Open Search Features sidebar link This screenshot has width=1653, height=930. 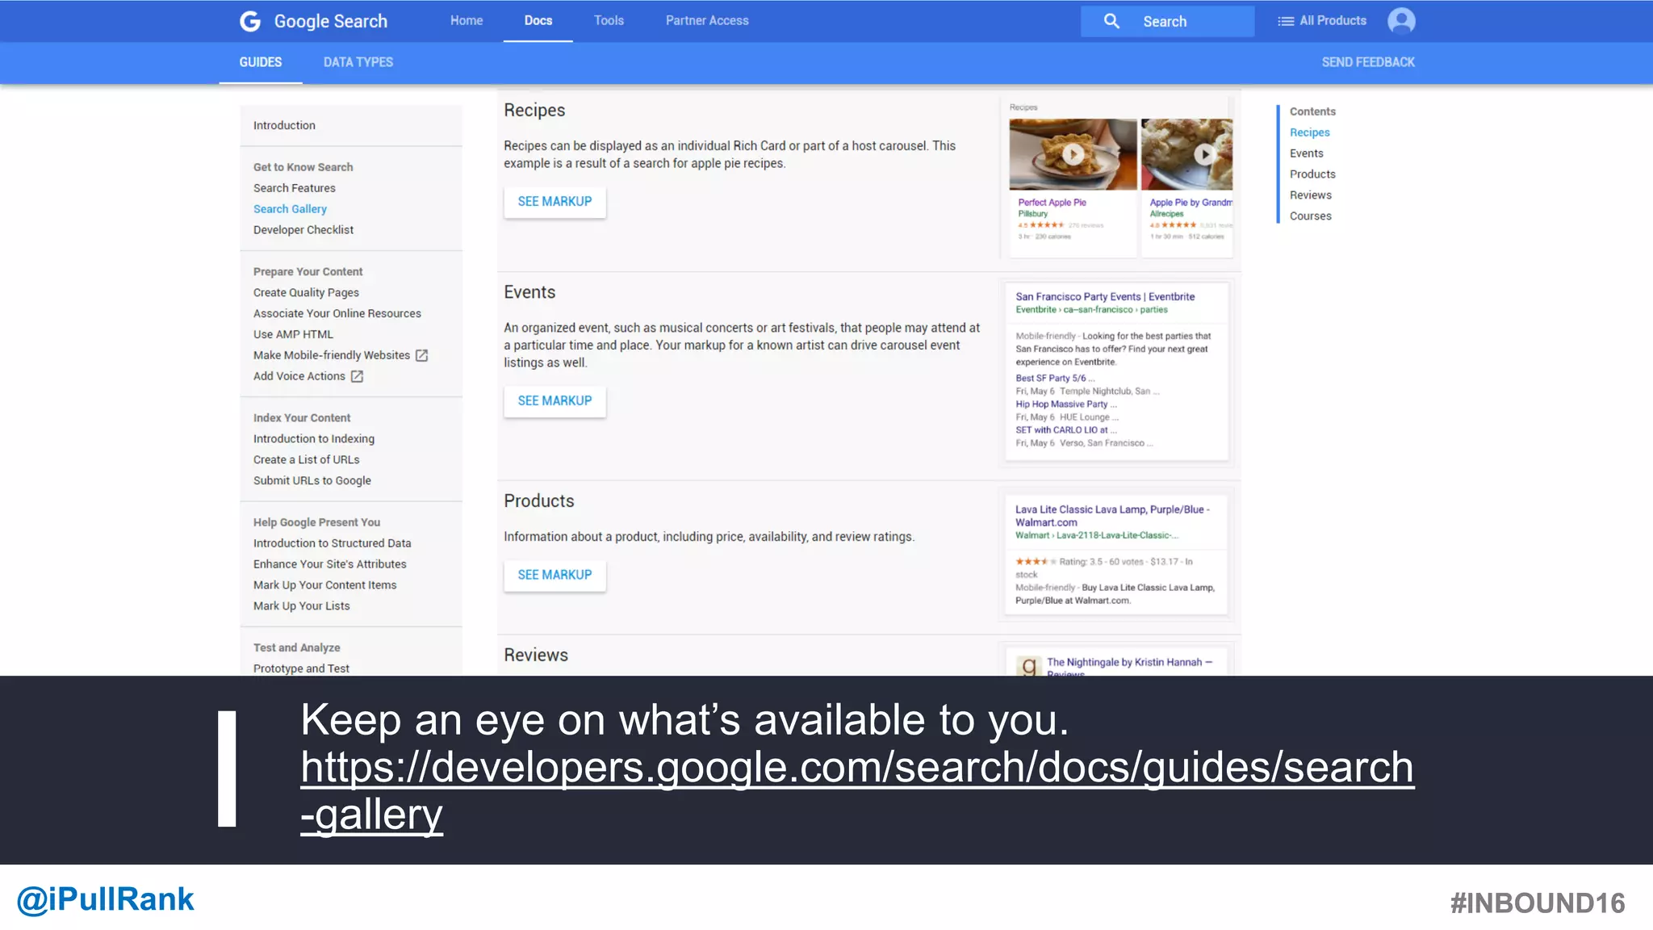pos(294,188)
